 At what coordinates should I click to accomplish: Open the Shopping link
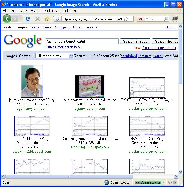tap(62, 27)
